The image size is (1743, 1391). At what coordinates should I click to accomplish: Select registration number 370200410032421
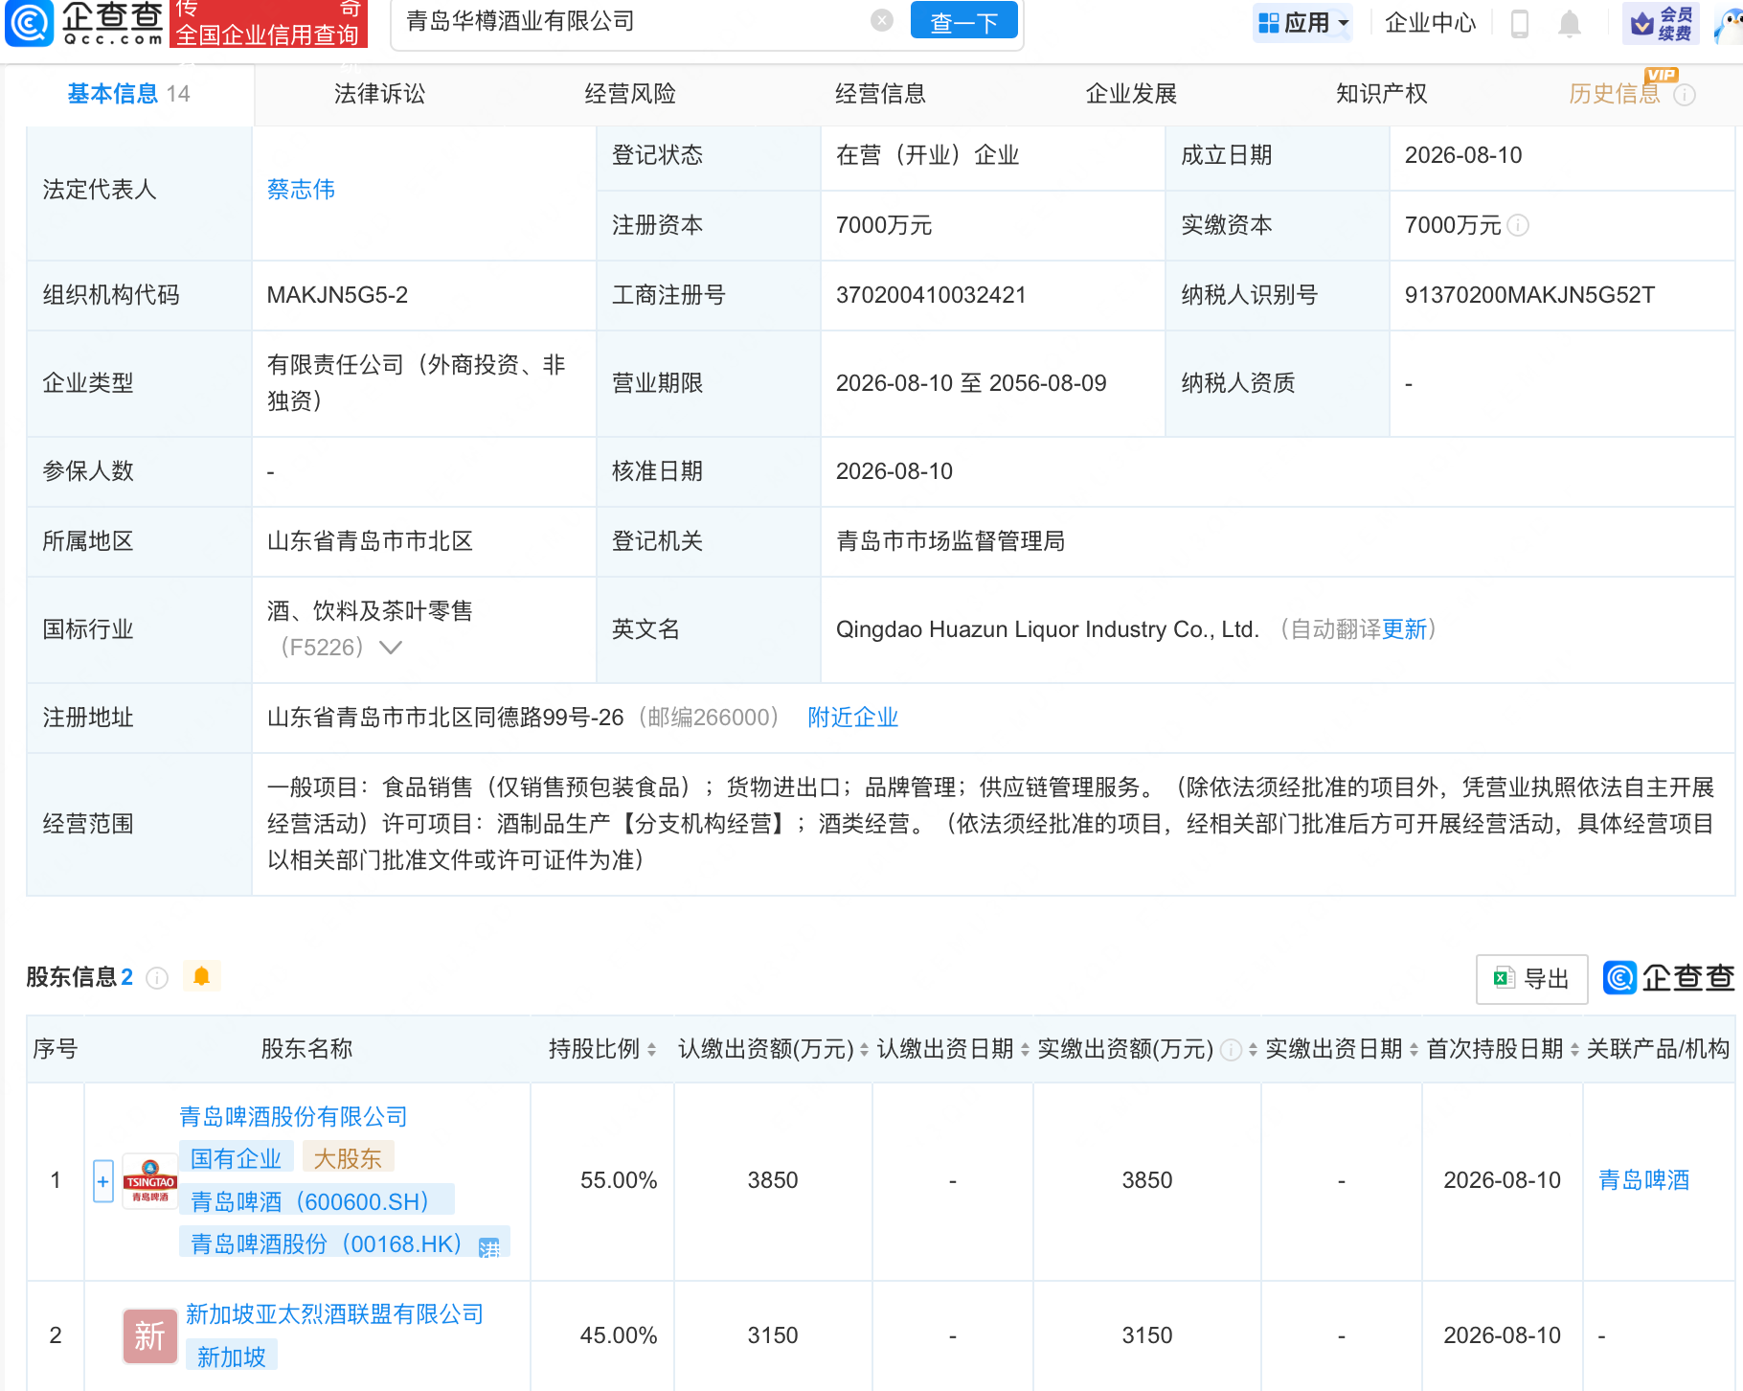[931, 295]
